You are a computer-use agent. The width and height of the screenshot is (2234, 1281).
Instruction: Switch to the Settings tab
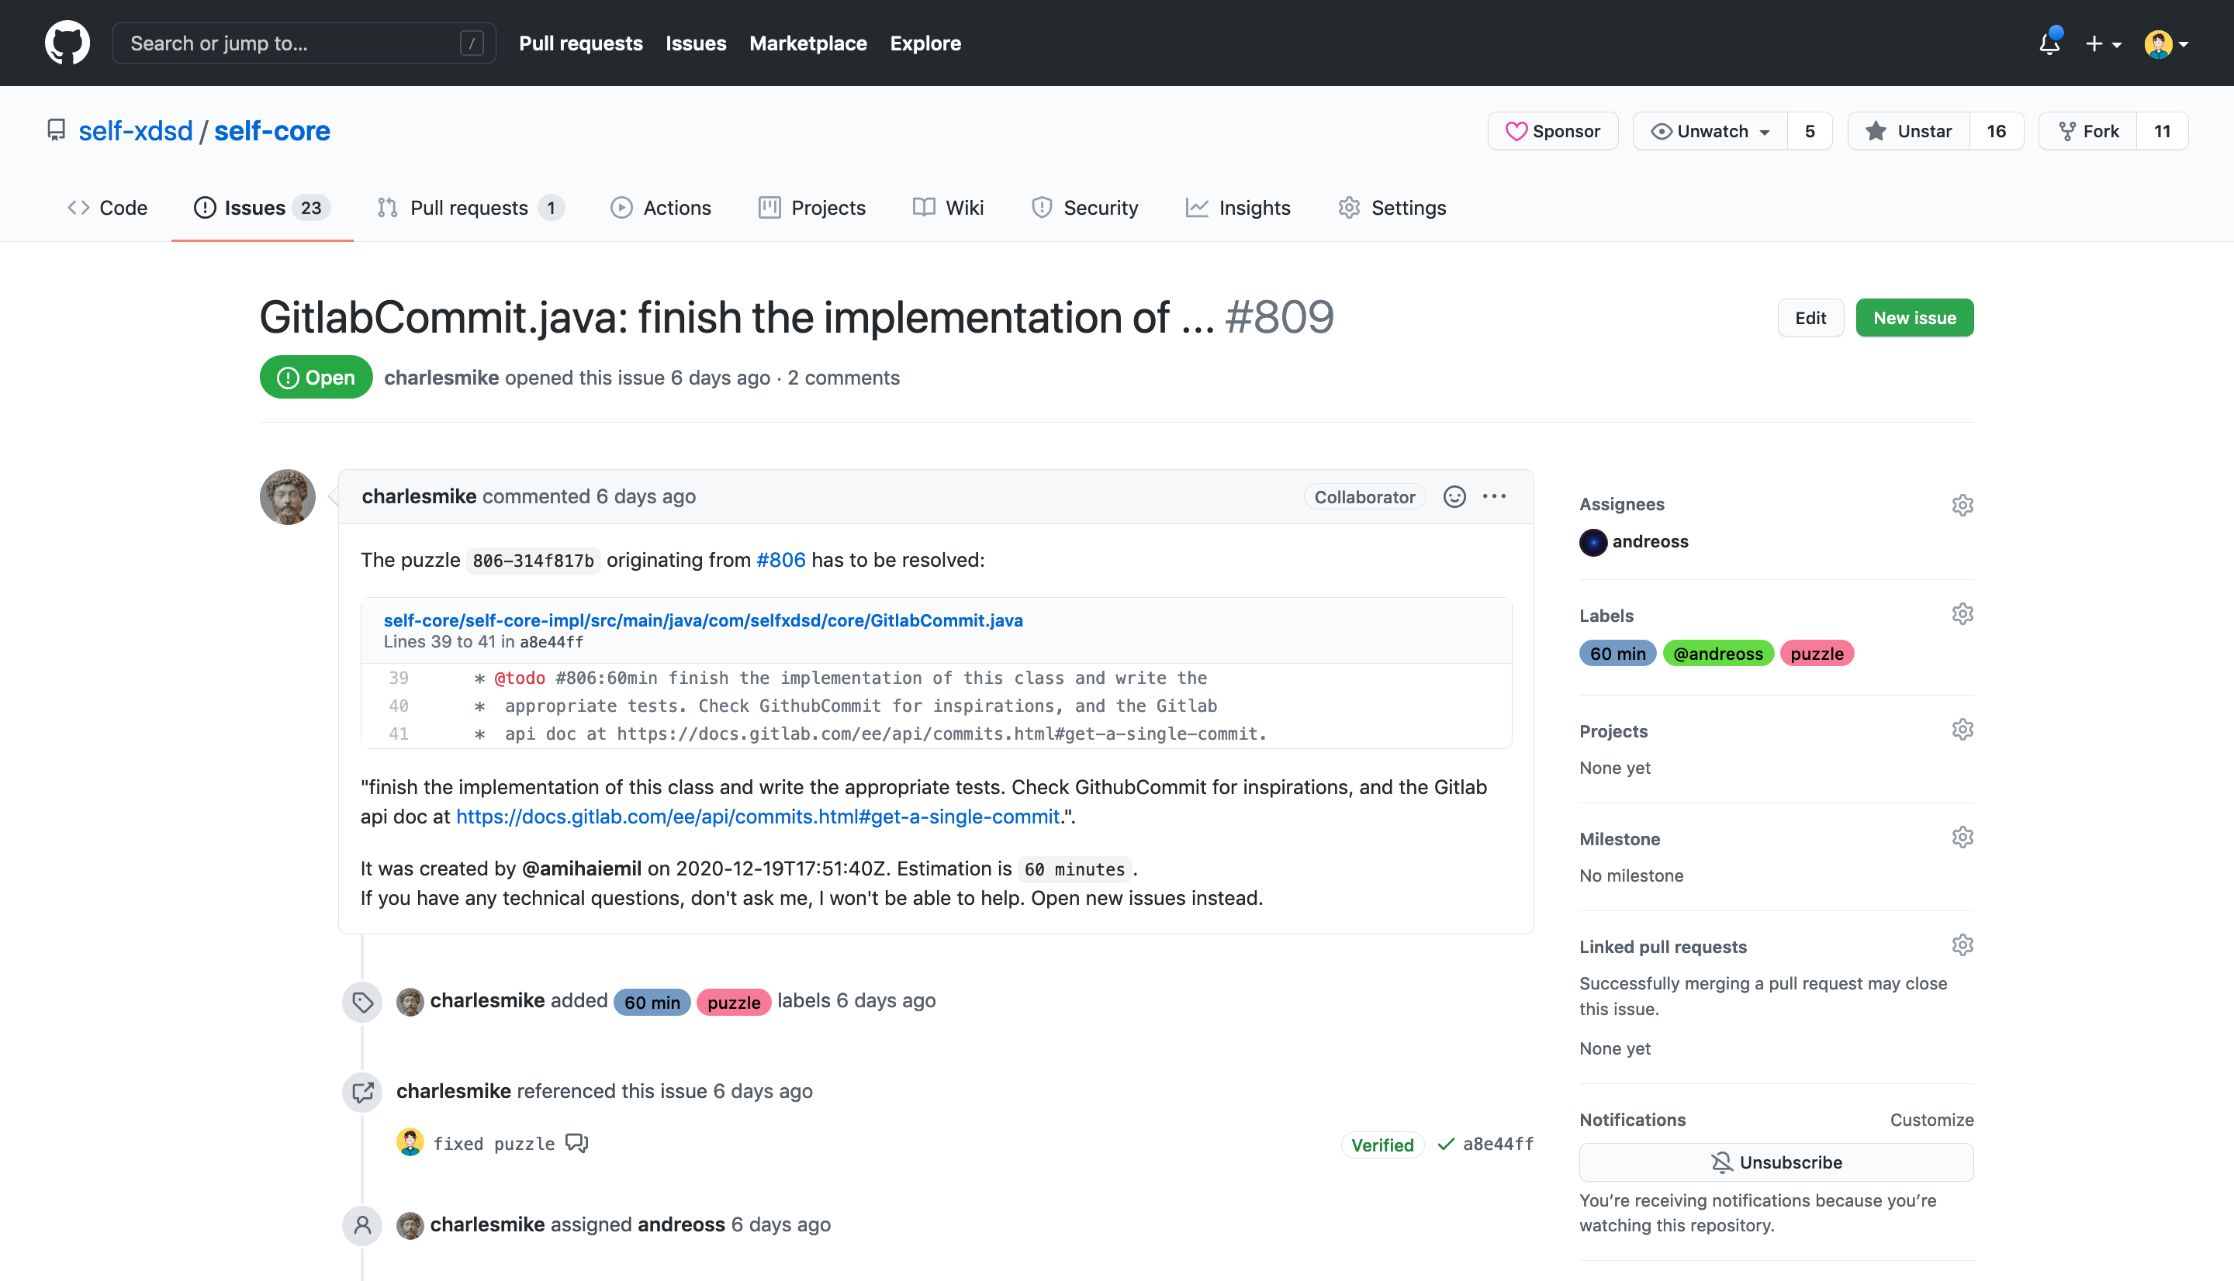click(1392, 208)
